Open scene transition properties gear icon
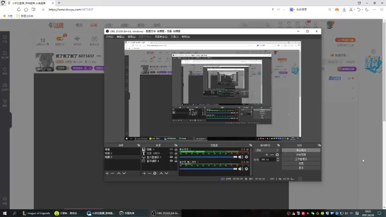The image size is (386, 217). tap(277, 155)
